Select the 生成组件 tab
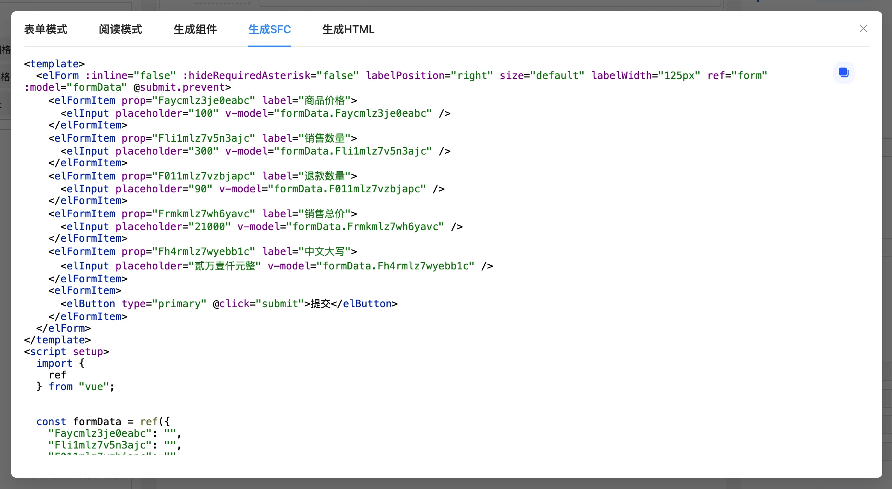This screenshot has height=489, width=892. (195, 30)
